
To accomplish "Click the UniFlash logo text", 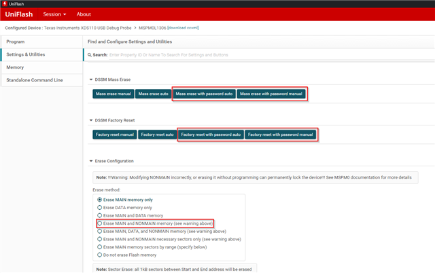I will 19,14.
